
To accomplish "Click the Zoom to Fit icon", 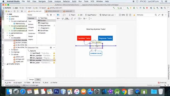I will [130, 15].
